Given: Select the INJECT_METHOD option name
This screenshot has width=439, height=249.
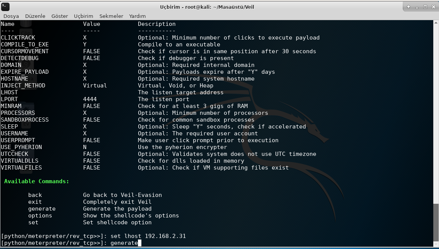Looking at the screenshot, I should pos(23,86).
